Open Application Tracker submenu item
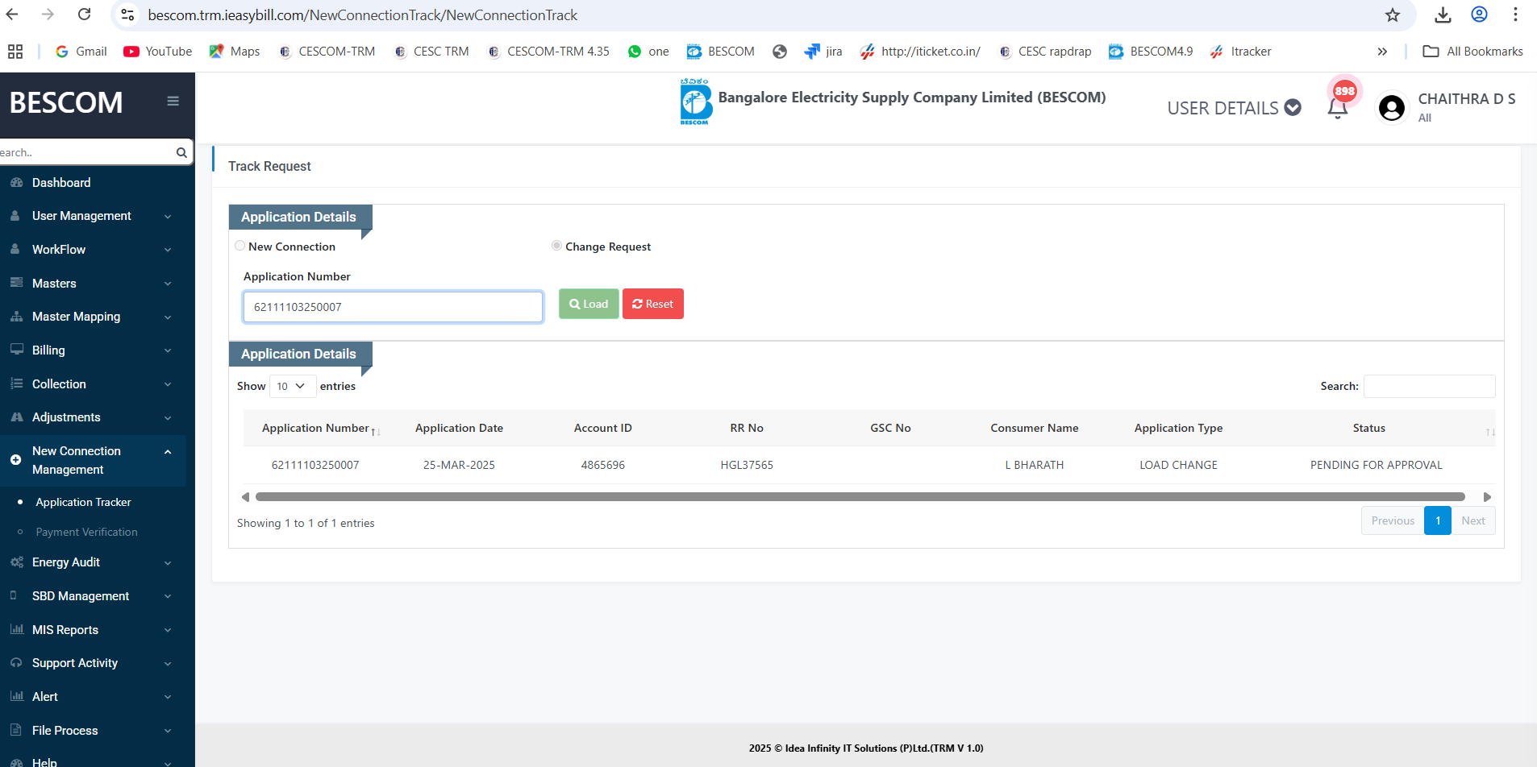 point(83,502)
